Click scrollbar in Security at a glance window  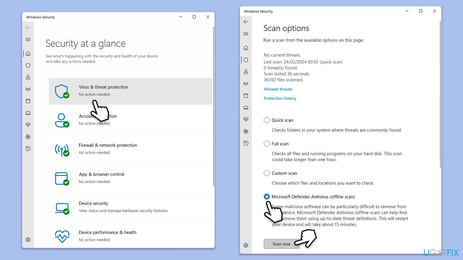(x=214, y=107)
